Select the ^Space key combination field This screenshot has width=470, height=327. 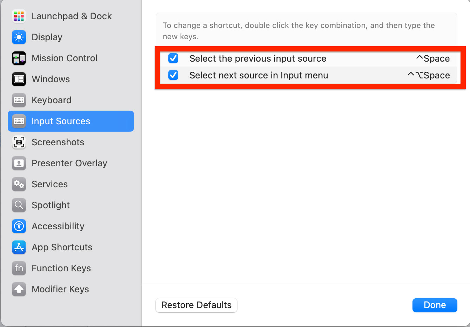coord(433,58)
